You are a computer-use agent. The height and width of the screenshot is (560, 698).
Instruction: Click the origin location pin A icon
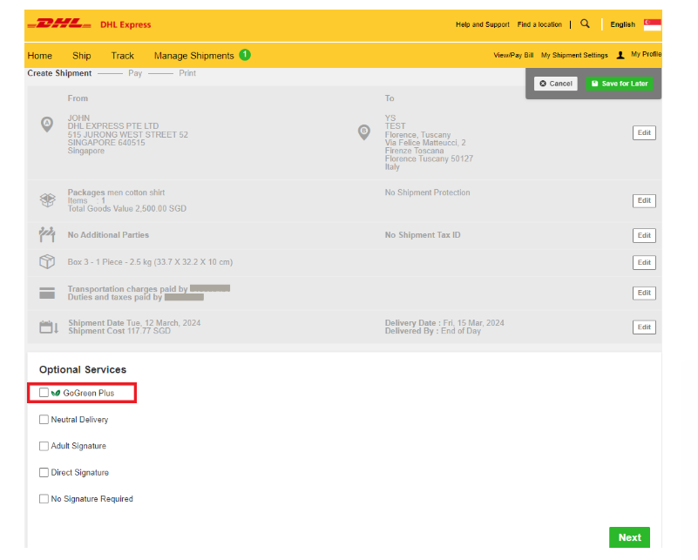tap(47, 124)
